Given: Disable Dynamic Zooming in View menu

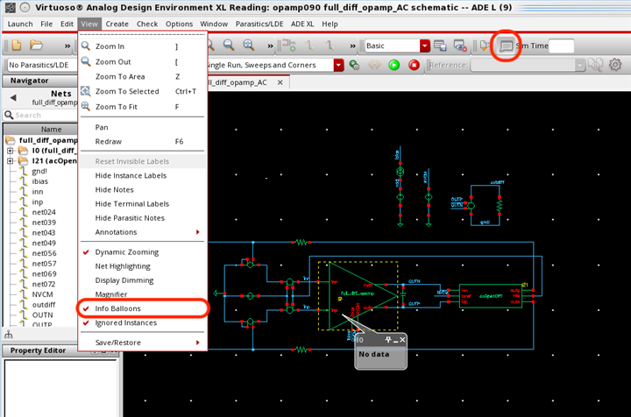Looking at the screenshot, I should click(x=122, y=251).
